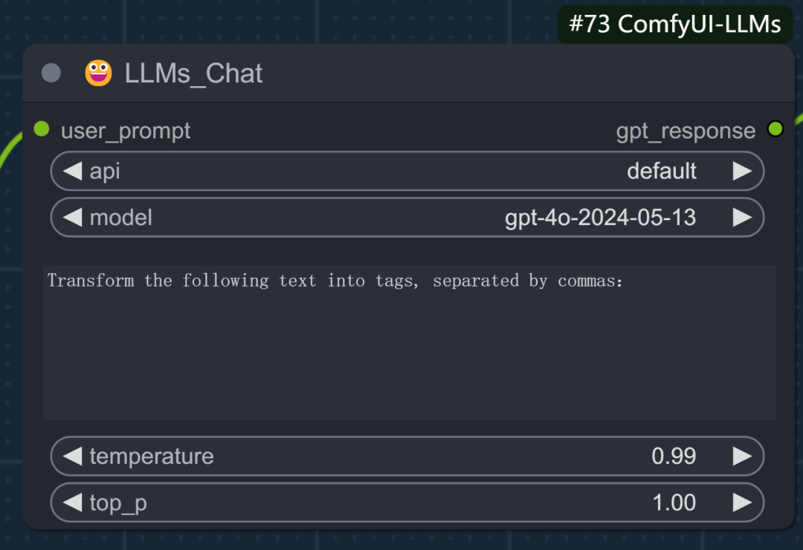Select previous api option with left arrow
Screen dimensions: 803x550
73,171
